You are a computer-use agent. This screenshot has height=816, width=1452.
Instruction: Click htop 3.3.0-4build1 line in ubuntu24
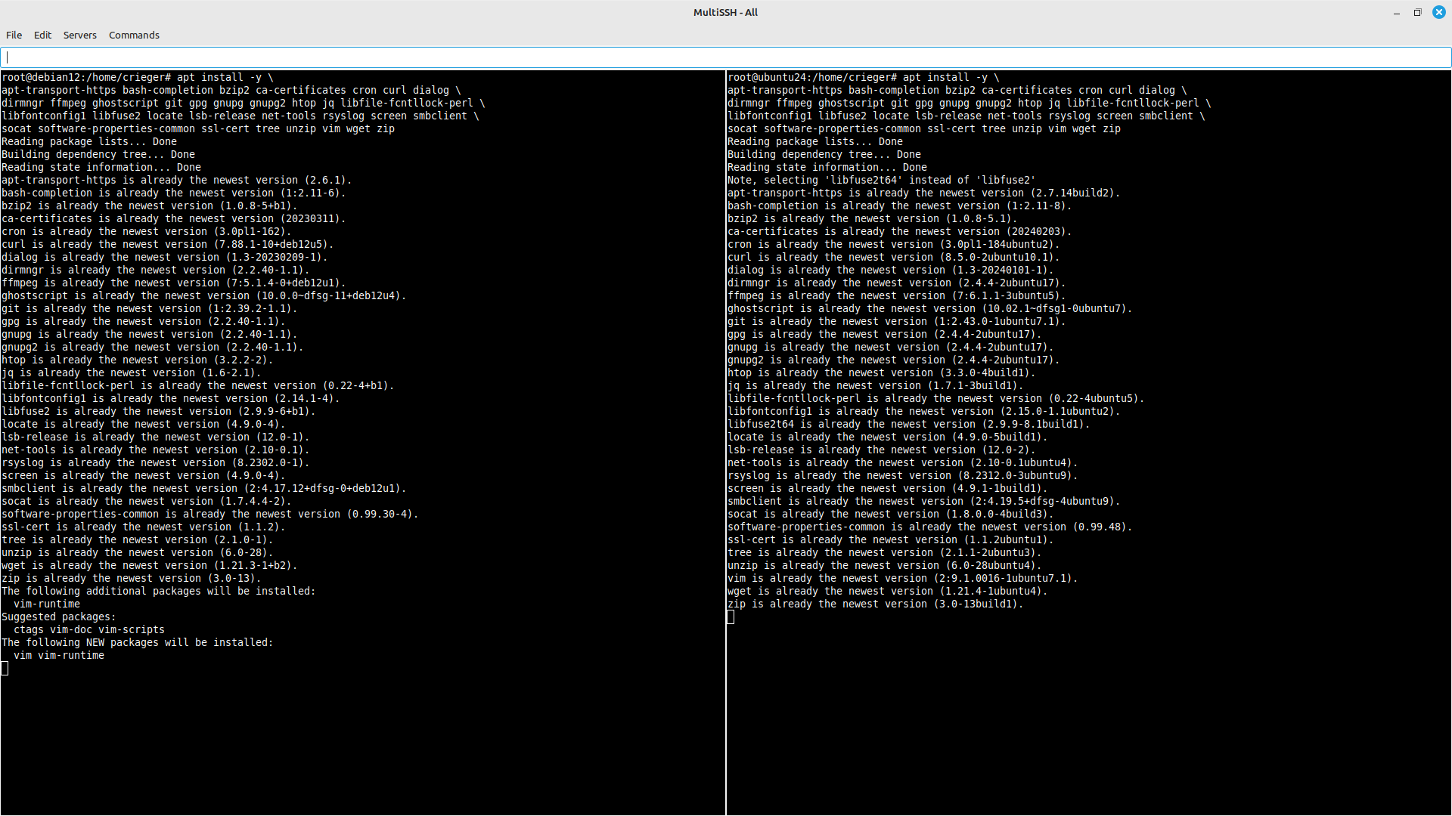(882, 372)
